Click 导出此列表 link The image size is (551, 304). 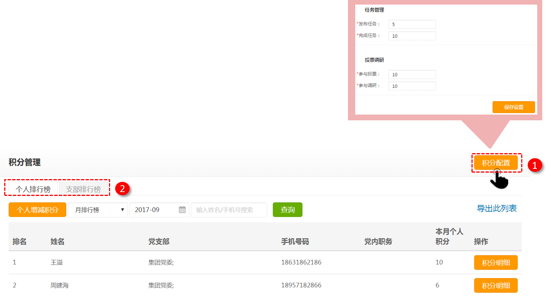[497, 209]
